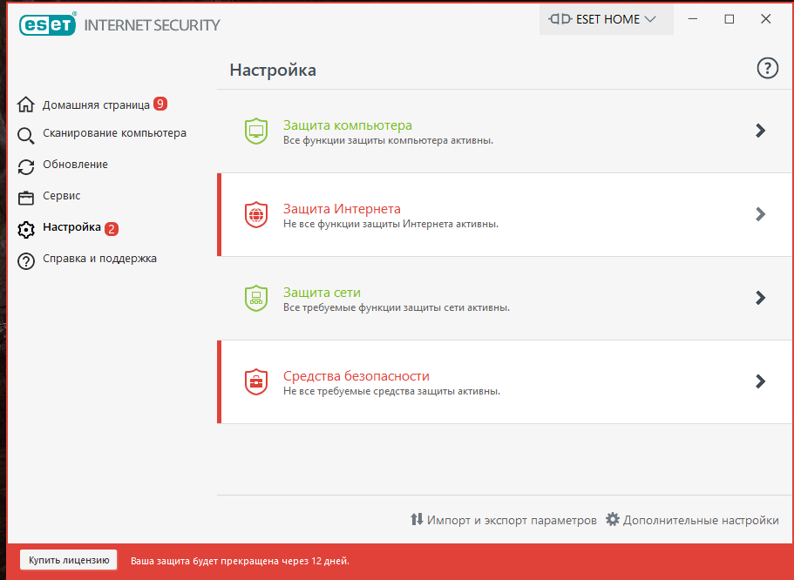Open the Сервис section

point(62,196)
